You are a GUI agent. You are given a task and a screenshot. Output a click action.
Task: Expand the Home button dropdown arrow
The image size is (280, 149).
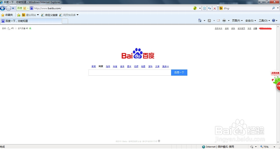pyautogui.click(x=204, y=21)
